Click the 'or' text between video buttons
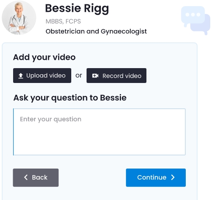212x200 pixels. tap(79, 76)
